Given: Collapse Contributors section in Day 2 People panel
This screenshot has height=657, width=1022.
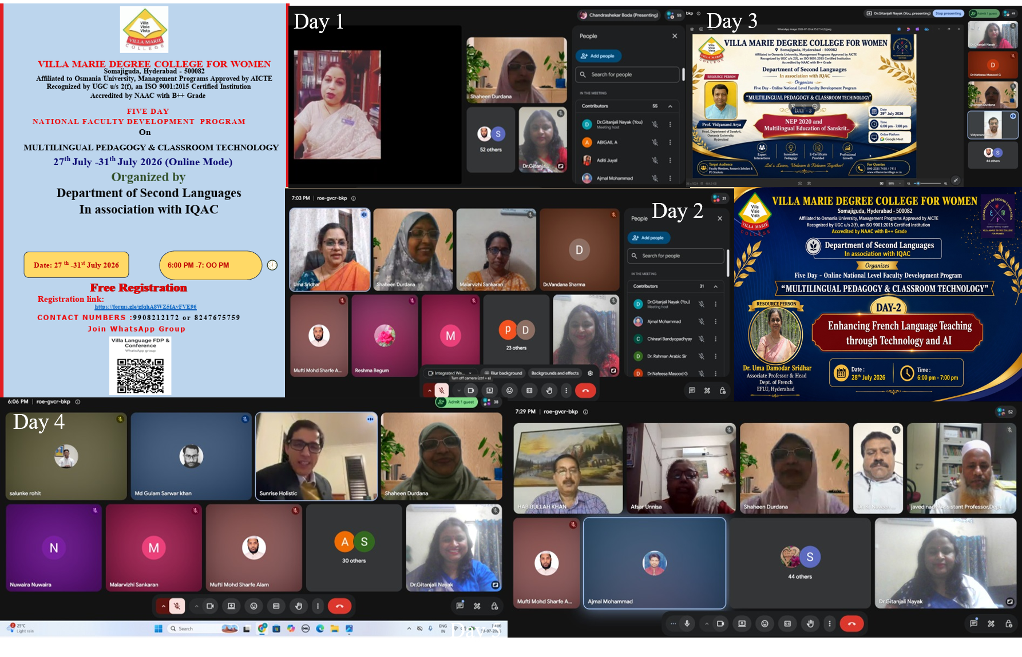Looking at the screenshot, I should [x=715, y=286].
